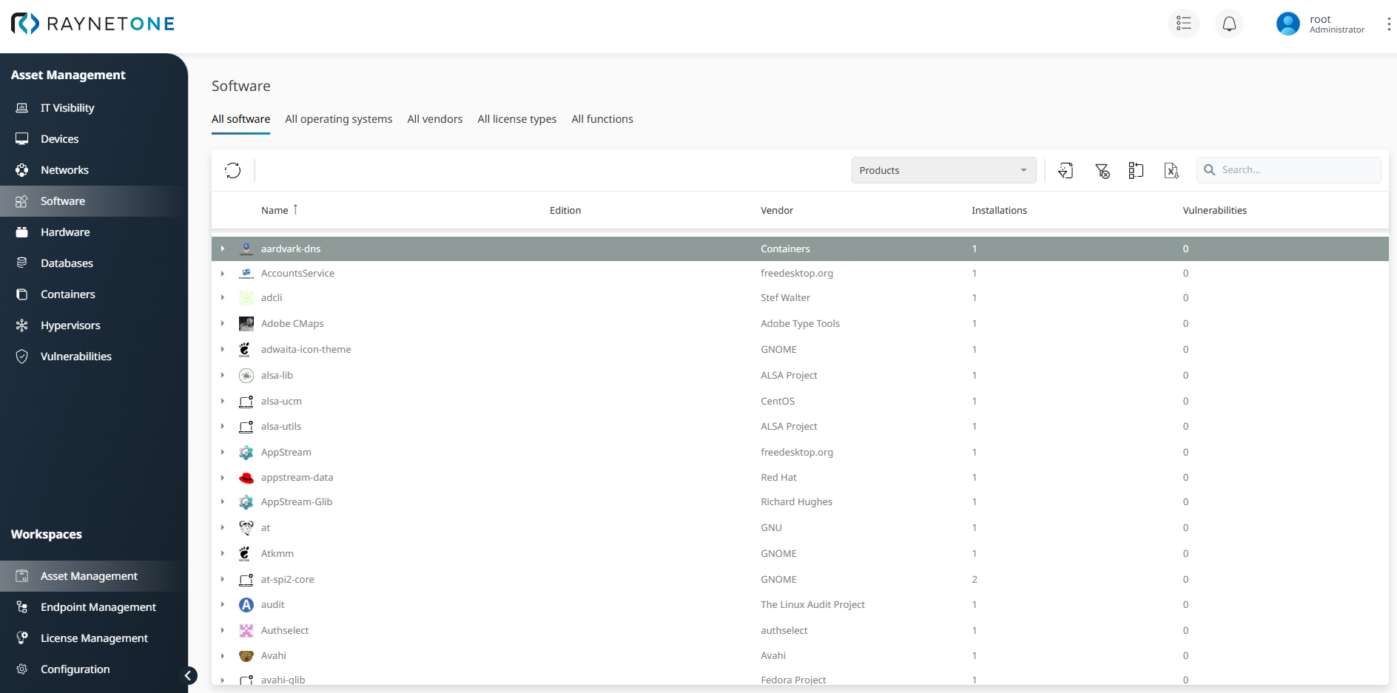Viewport: 1397px width, 693px height.
Task: Open the License Management workspace
Action: 94,638
